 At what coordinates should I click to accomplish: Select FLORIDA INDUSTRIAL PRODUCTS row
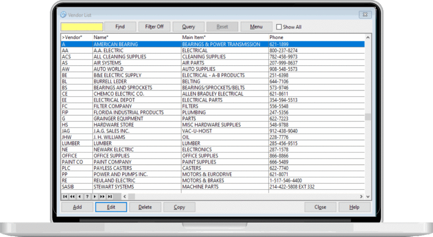click(213, 112)
